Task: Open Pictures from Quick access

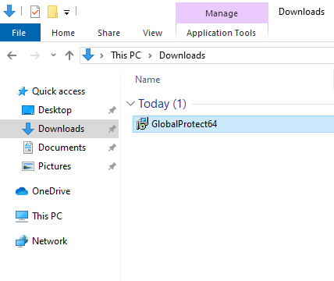Action: [55, 166]
